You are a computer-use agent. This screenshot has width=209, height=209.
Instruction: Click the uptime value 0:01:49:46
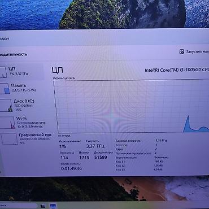coord(71,168)
